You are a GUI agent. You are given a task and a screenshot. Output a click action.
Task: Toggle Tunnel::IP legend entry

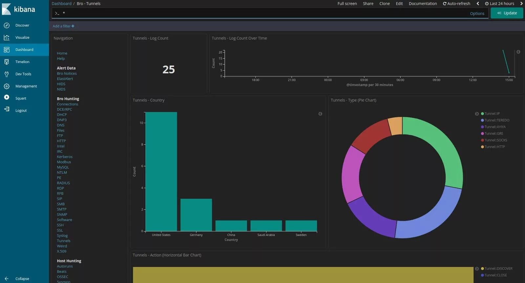click(x=491, y=114)
